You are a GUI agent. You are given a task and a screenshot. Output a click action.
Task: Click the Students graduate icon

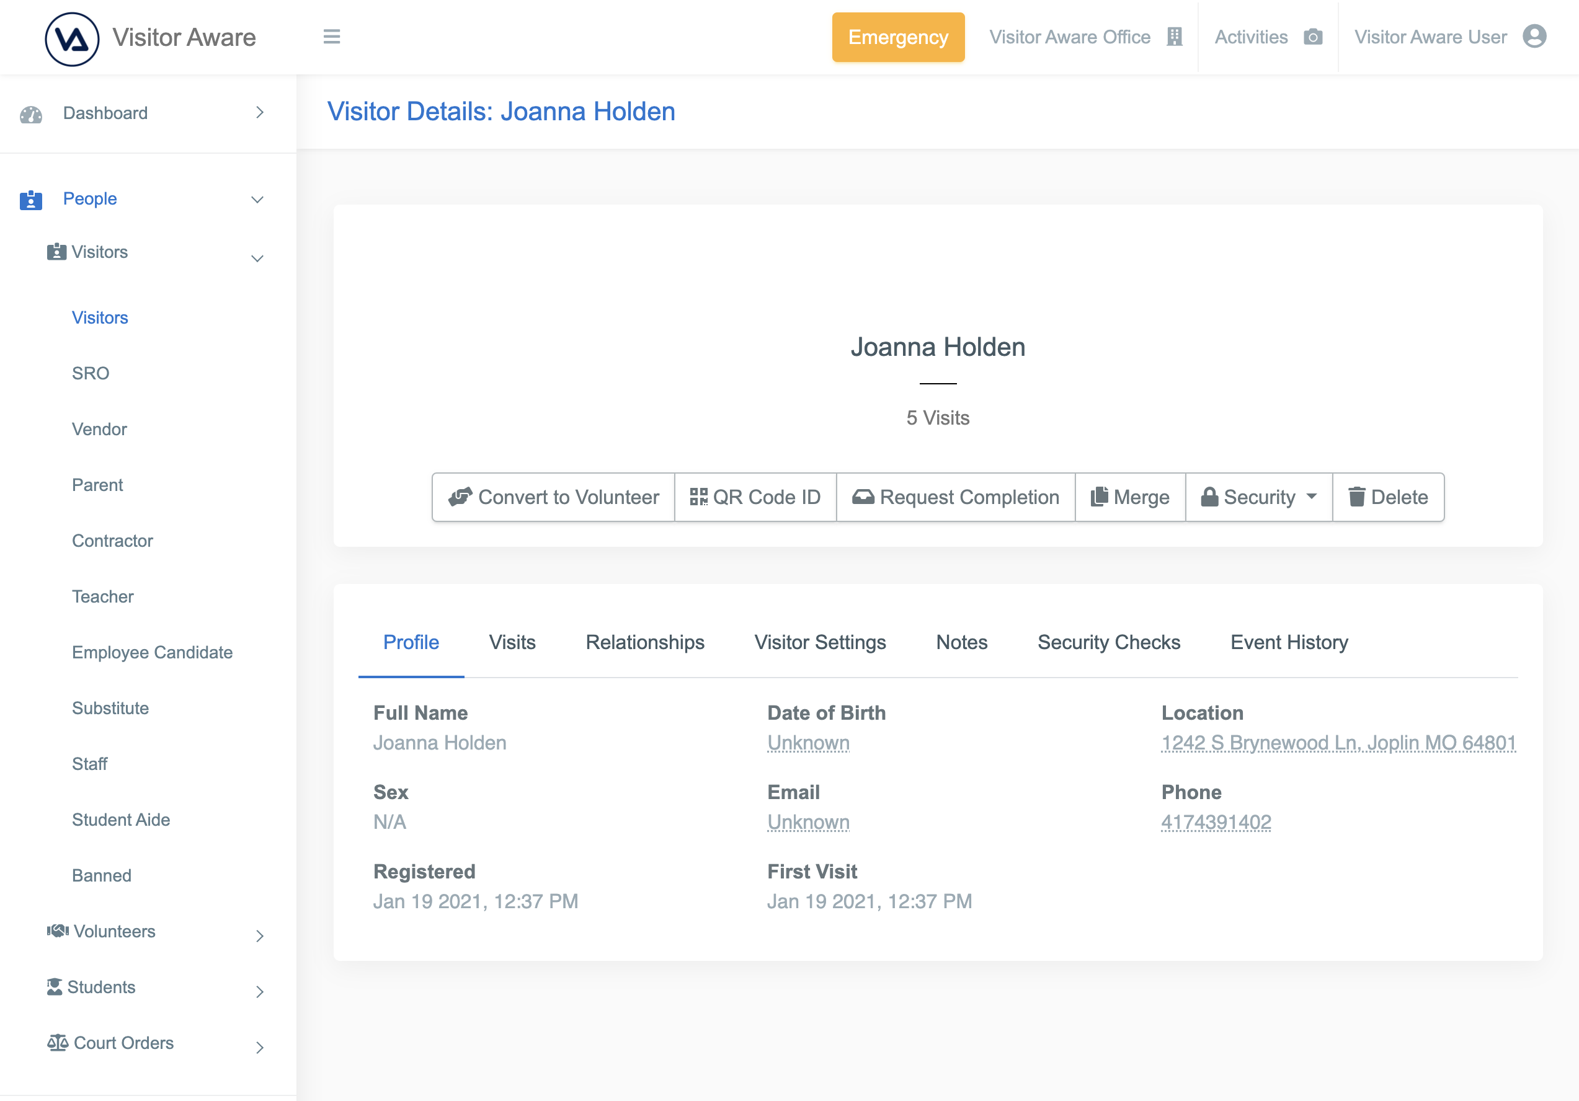pos(55,987)
